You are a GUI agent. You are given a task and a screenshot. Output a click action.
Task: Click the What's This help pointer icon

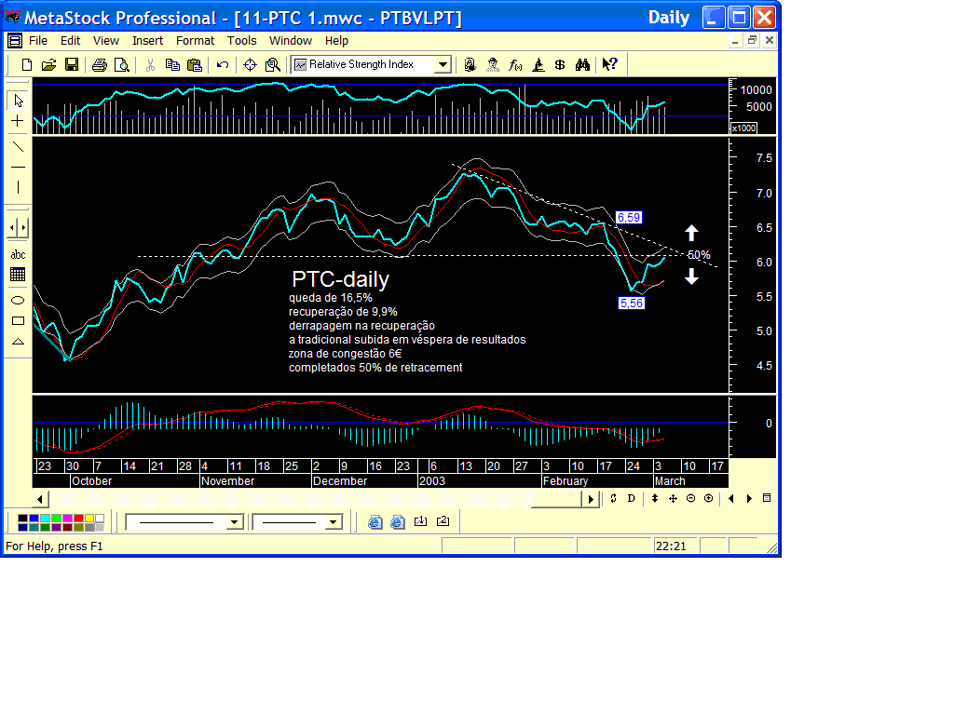[609, 64]
